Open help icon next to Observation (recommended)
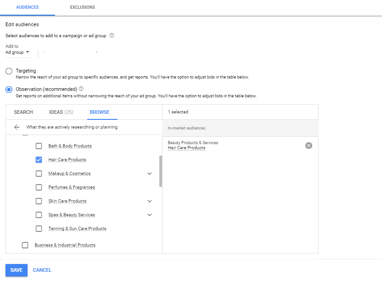This screenshot has width=382, height=281. pyautogui.click(x=81, y=89)
